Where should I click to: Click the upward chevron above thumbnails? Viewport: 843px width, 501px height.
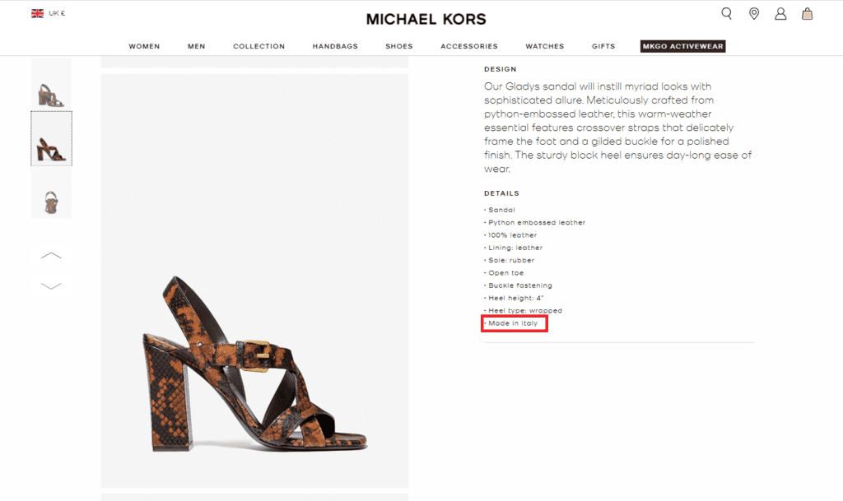coord(51,257)
